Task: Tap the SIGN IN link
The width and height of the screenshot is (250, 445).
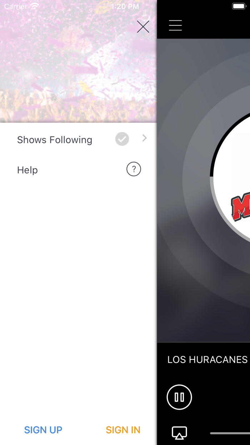Action: tap(123, 430)
